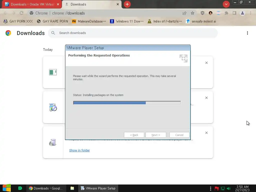Image resolution: width=256 pixels, height=192 pixels.
Task: Close the Oracle VM VirtualBox tab
Action: click(58, 4)
